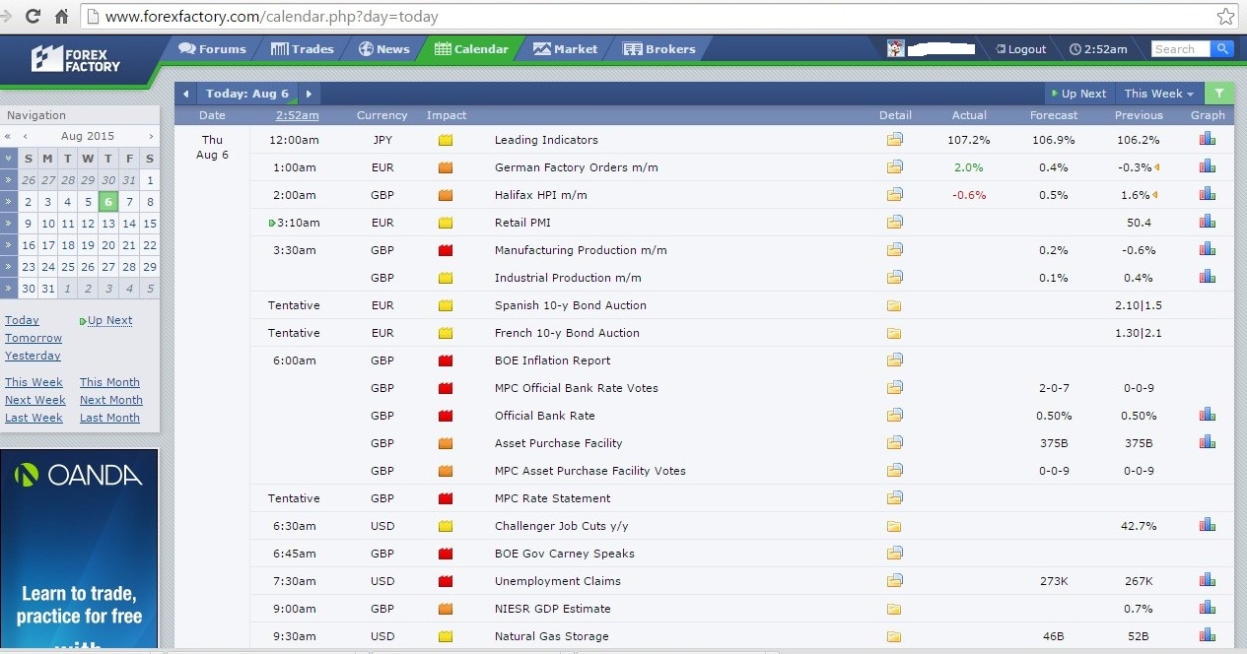This screenshot has height=654, width=1247.
Task: Show graph for Official Bank Rate
Action: 1207,415
